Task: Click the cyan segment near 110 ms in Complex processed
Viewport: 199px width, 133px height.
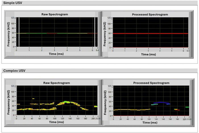Action: coord(154,105)
